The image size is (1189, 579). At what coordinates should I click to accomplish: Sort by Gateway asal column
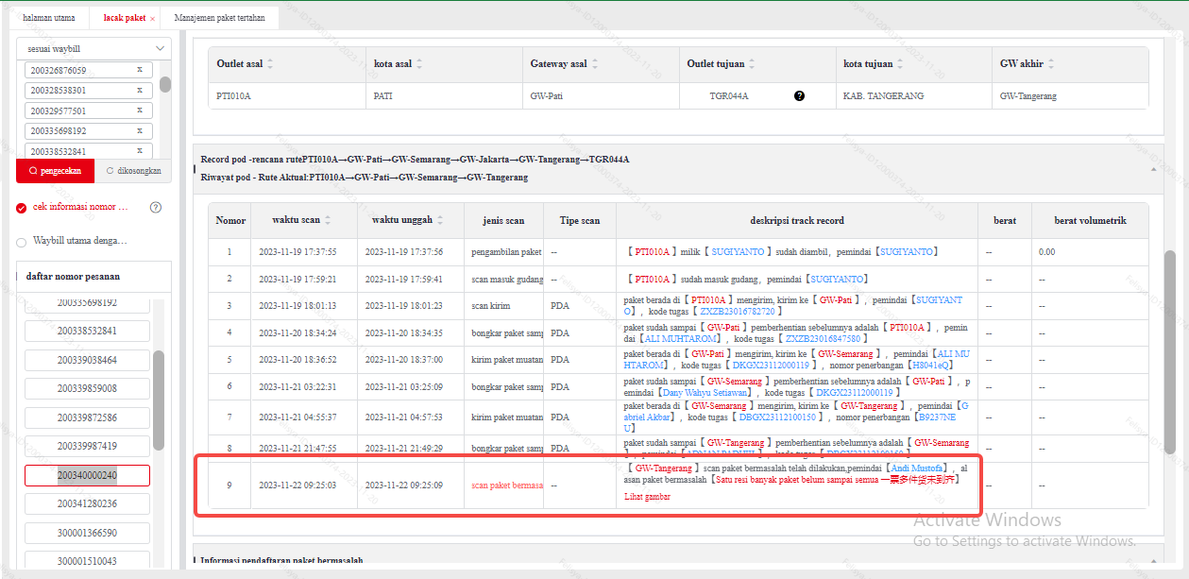coord(595,64)
